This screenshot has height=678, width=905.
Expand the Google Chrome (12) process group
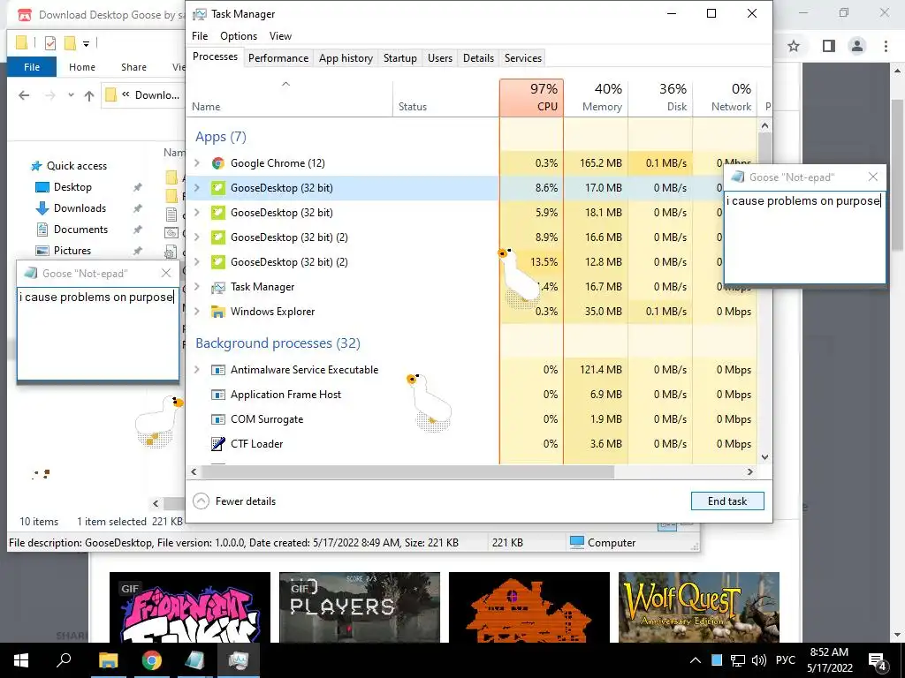(x=197, y=163)
